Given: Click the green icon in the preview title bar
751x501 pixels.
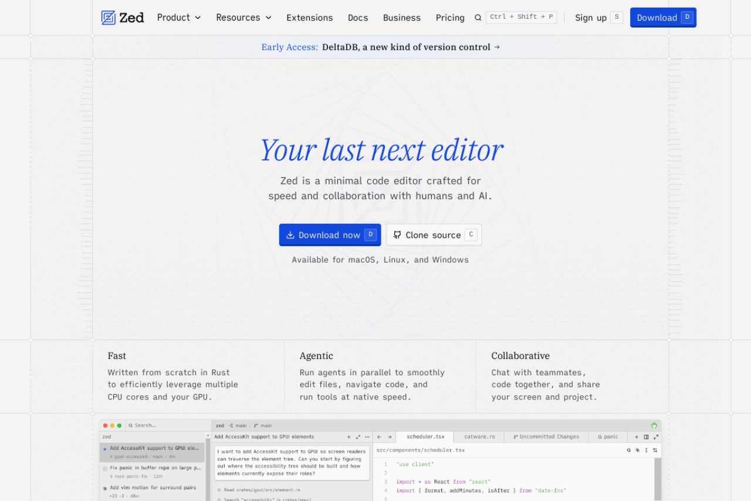Looking at the screenshot, I should click(x=654, y=425).
